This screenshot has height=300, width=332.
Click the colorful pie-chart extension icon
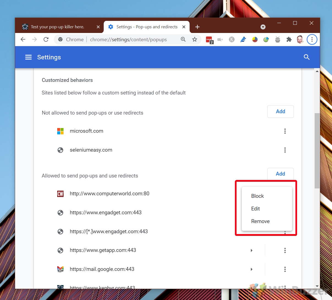coord(255,40)
